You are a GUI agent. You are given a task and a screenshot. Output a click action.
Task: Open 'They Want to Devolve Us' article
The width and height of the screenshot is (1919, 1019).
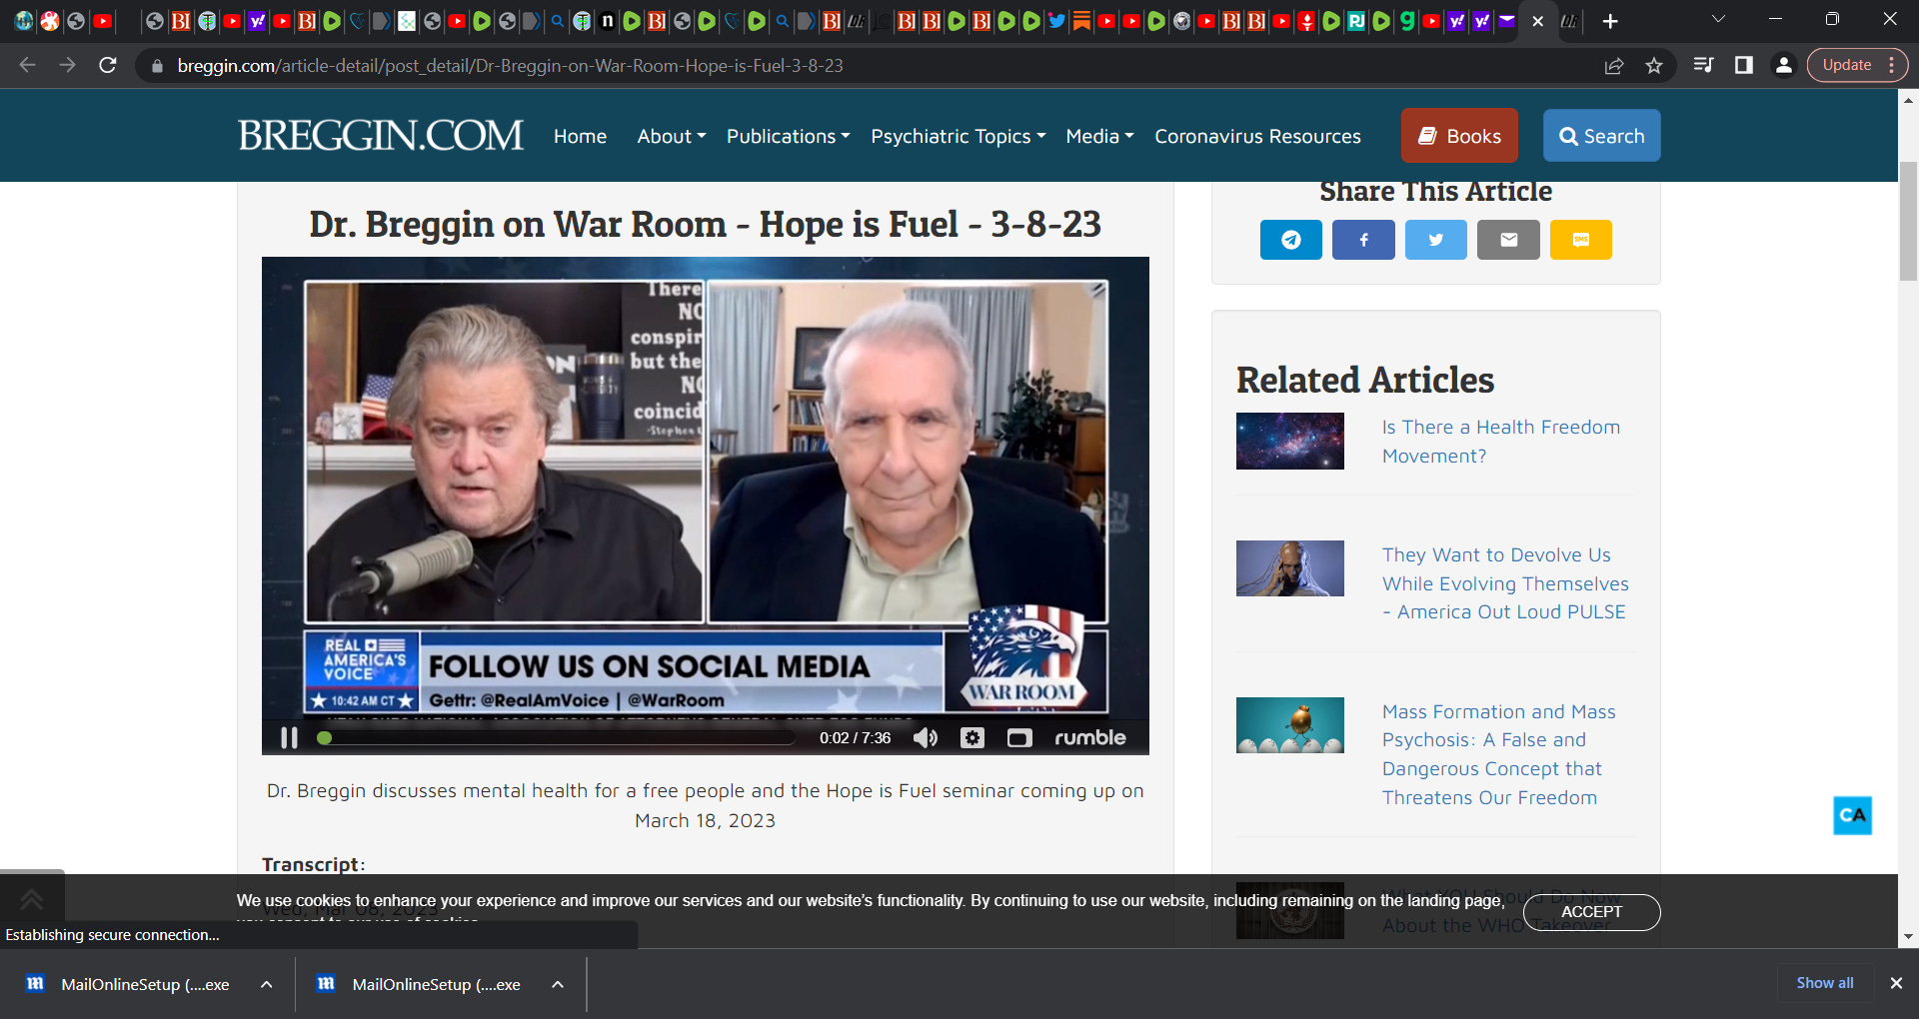(x=1505, y=583)
